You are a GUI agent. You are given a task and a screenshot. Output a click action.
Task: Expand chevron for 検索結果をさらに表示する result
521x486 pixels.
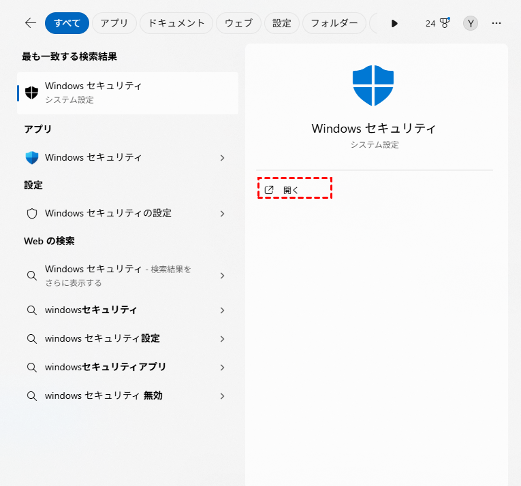[x=222, y=276]
